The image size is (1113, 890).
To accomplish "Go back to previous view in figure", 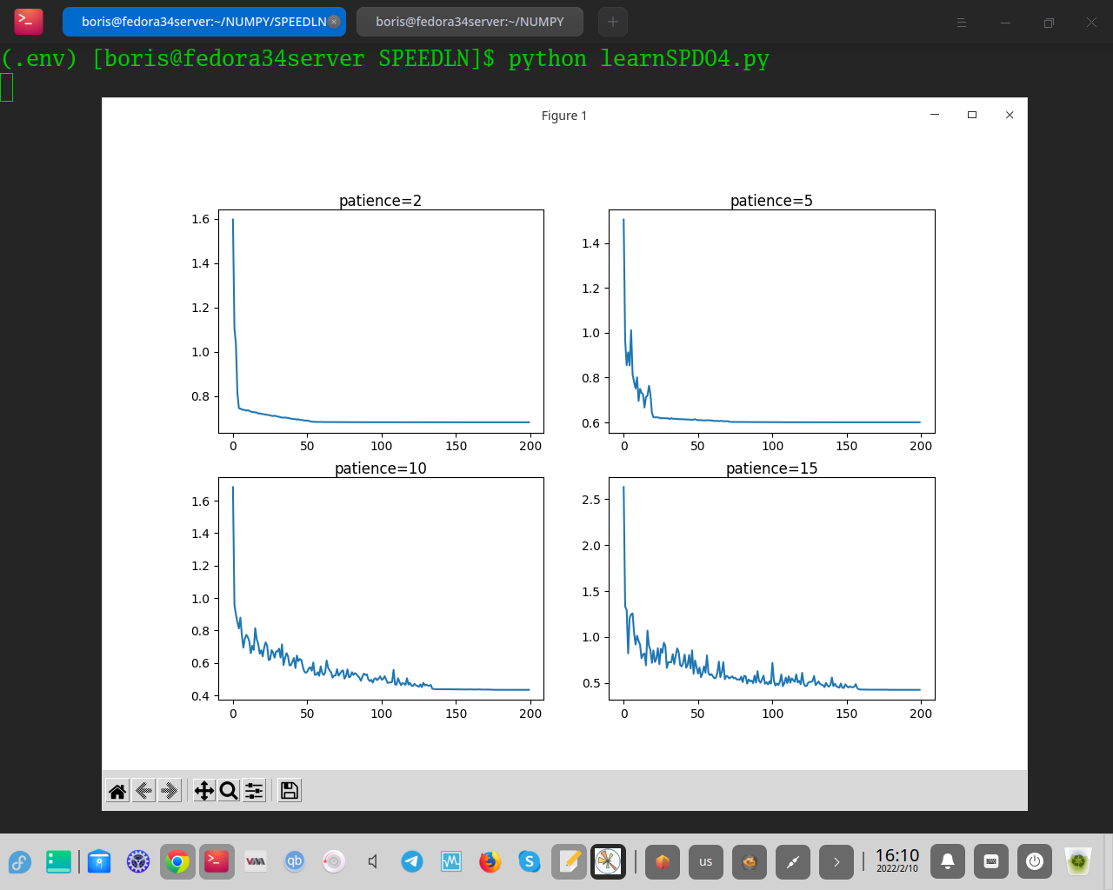I will [x=144, y=790].
